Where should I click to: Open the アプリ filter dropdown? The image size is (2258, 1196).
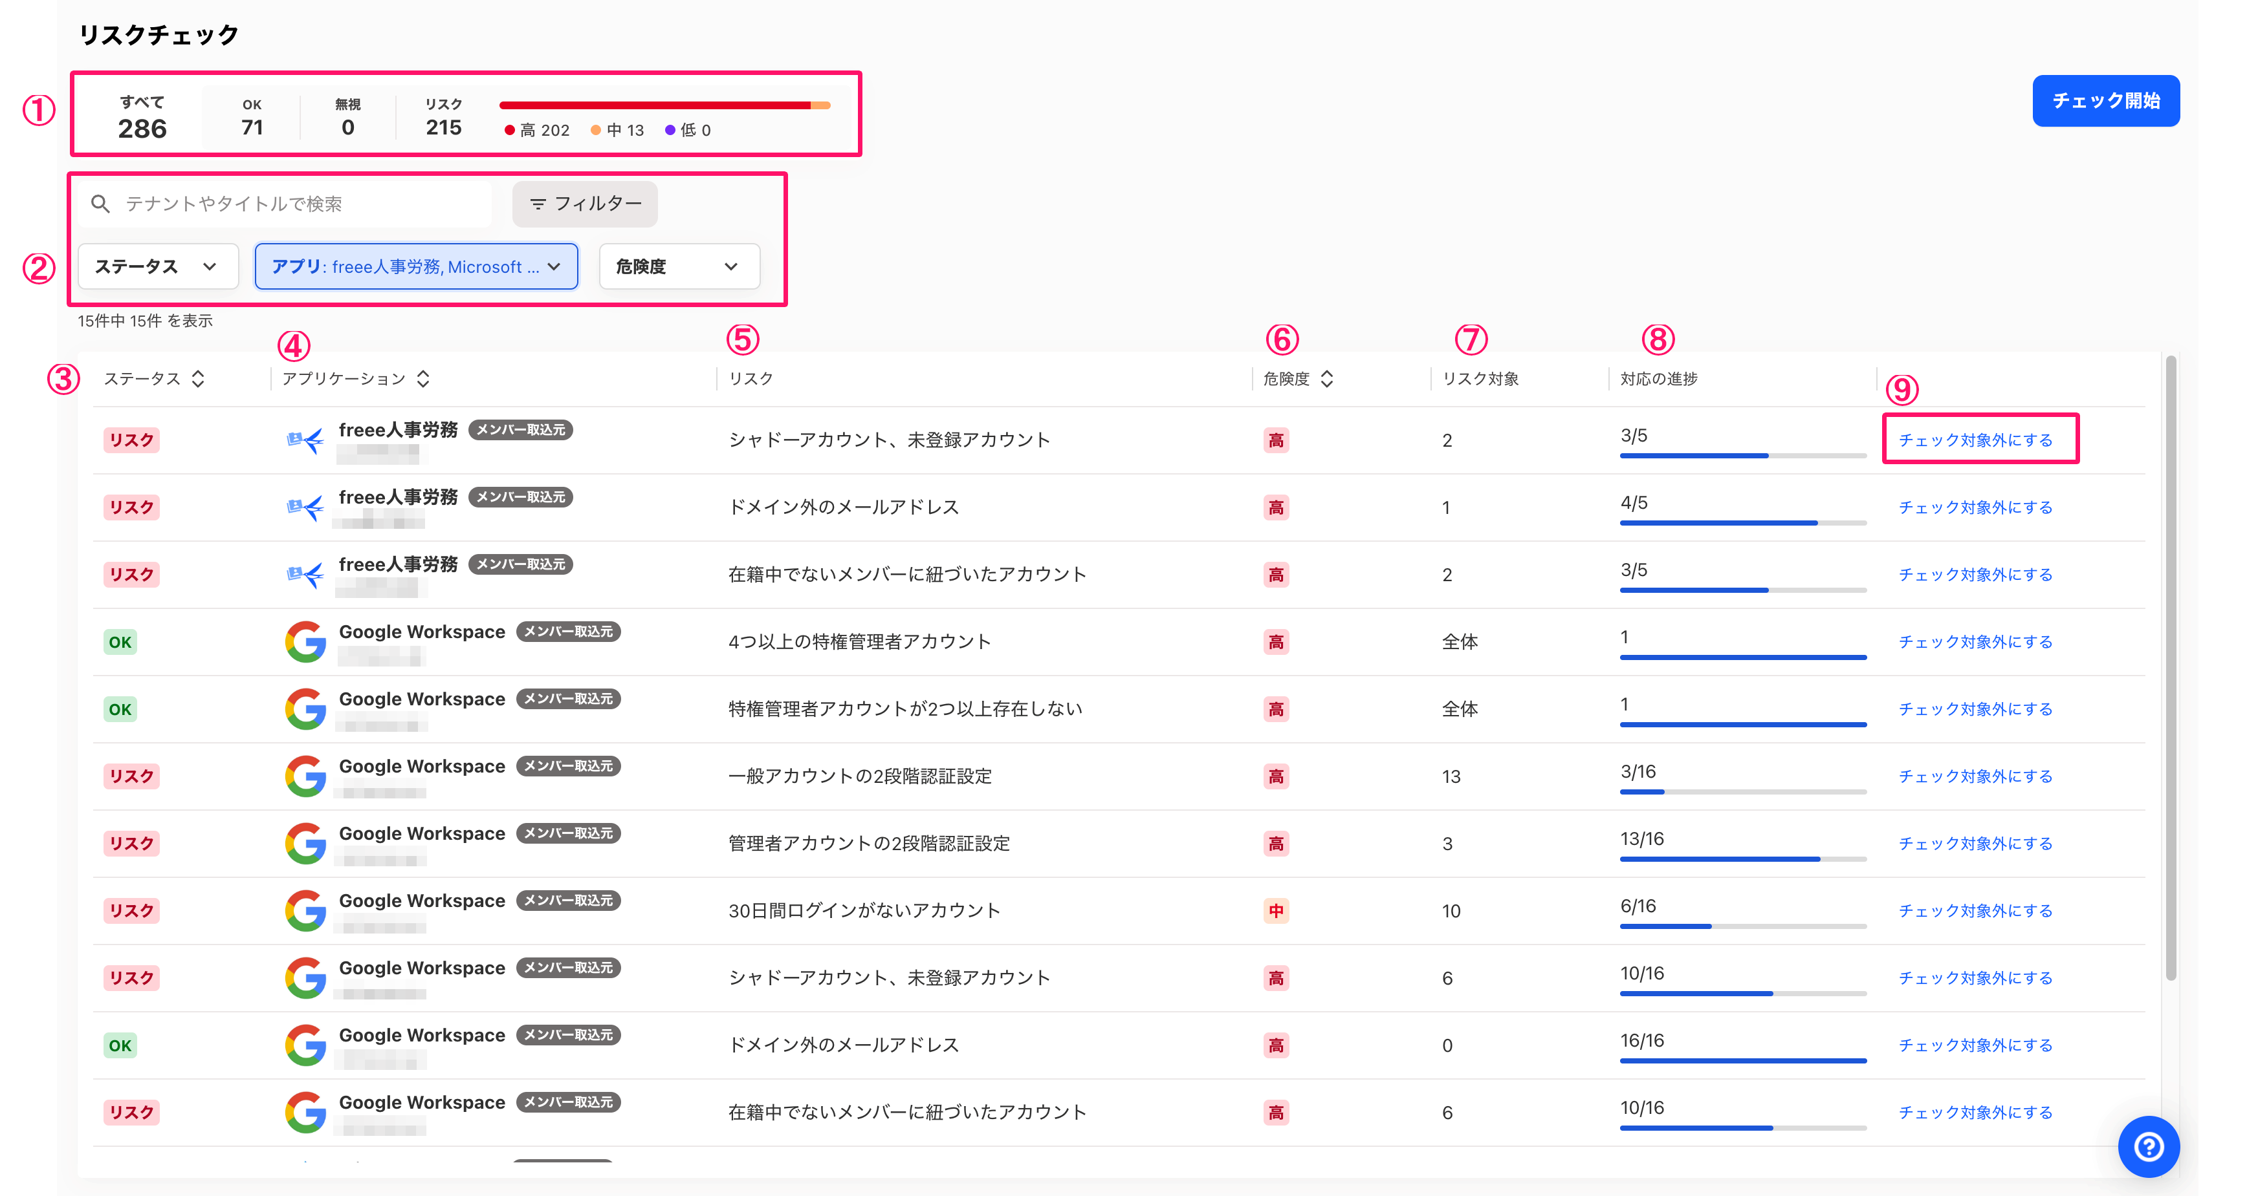[x=415, y=266]
